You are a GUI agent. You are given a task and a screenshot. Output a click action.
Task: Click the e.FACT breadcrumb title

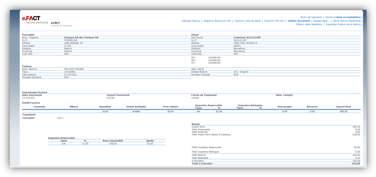(55, 23)
